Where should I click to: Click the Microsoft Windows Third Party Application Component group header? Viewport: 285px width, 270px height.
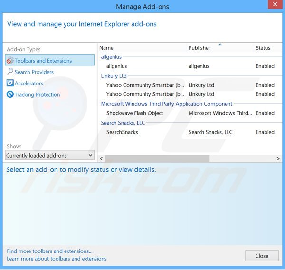click(167, 104)
